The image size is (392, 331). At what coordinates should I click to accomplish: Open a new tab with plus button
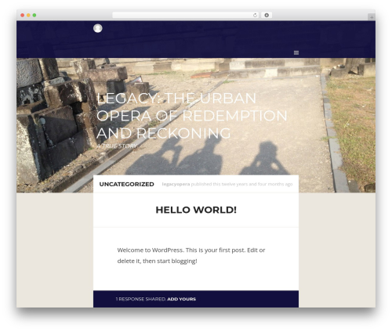point(372,17)
